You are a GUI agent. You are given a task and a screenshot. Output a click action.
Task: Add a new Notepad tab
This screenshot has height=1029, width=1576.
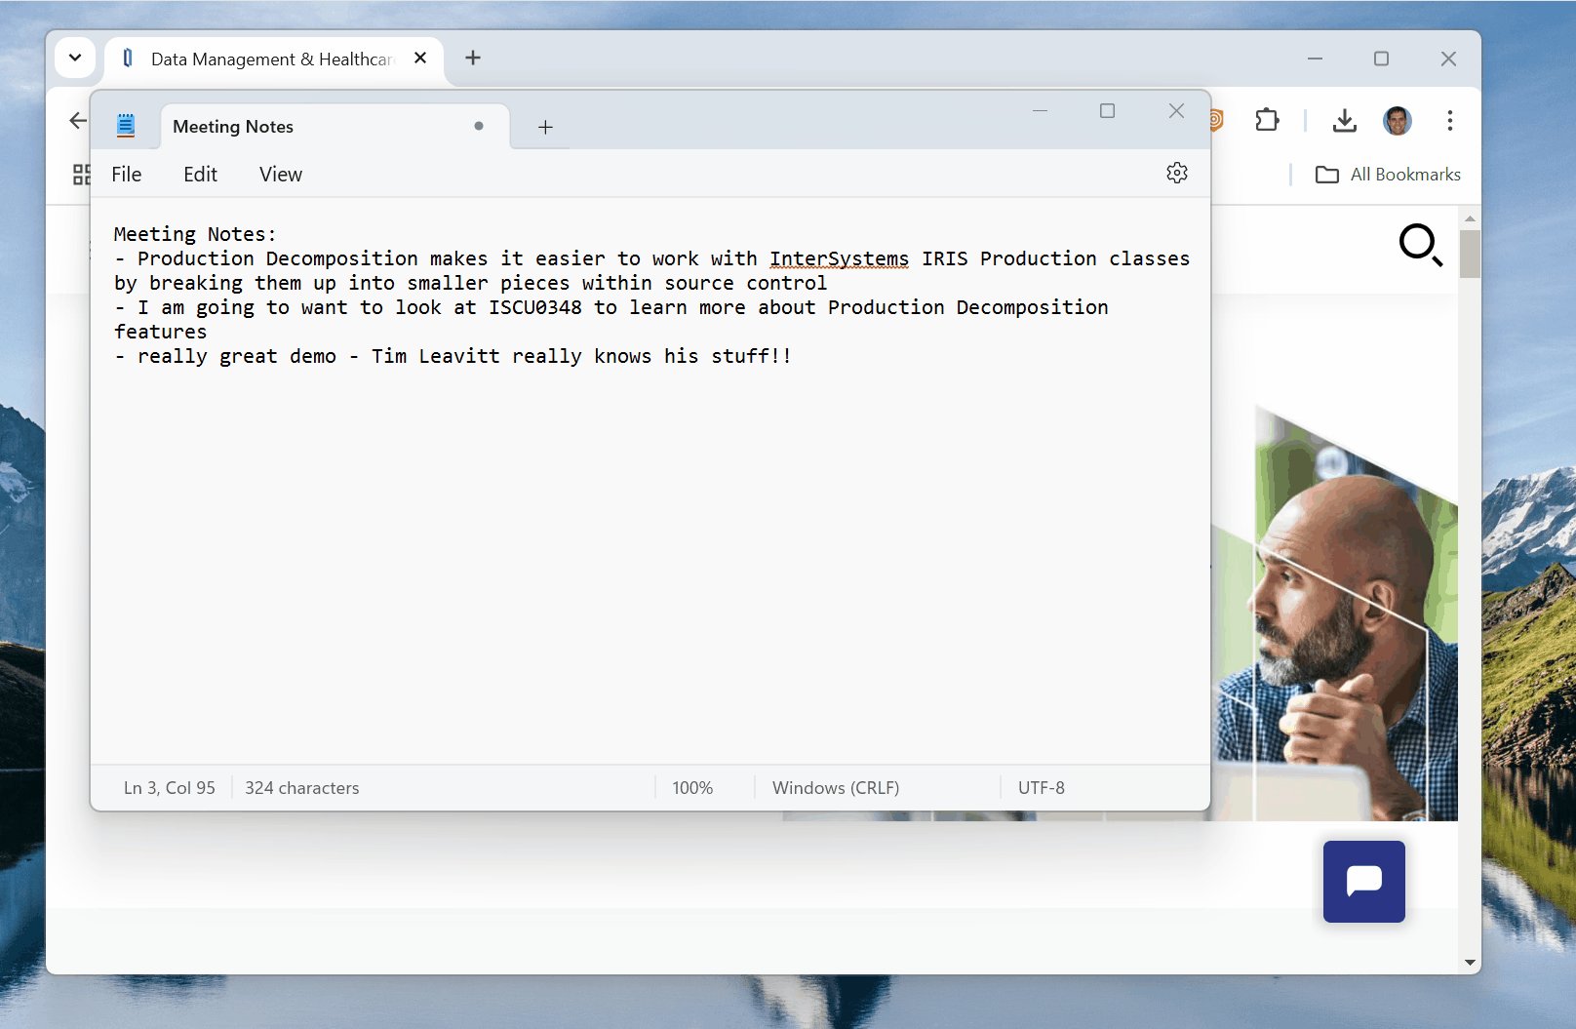(x=545, y=127)
